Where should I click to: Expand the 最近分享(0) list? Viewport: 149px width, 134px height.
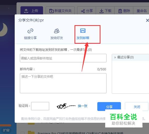[115, 57]
